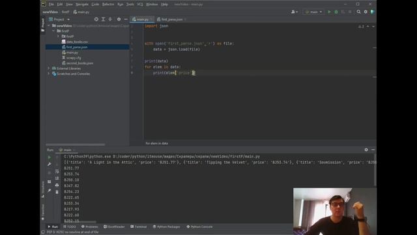
Task: Open the Refactor menu
Action: (108, 5)
